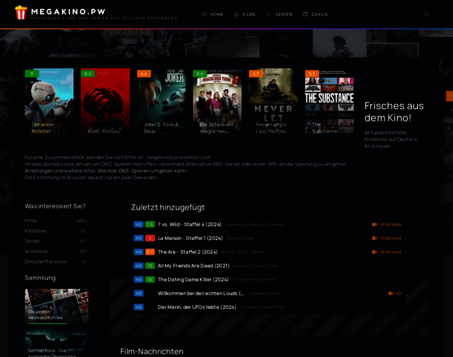Open La Maison - Staffel 1 (2024)
Screen dimensions: 453x357
[x=190, y=238]
